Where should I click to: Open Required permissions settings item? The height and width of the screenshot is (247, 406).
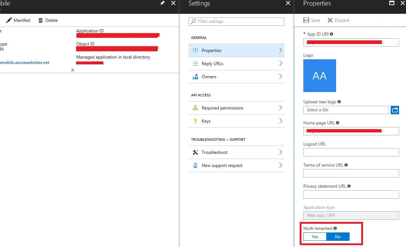(x=236, y=108)
